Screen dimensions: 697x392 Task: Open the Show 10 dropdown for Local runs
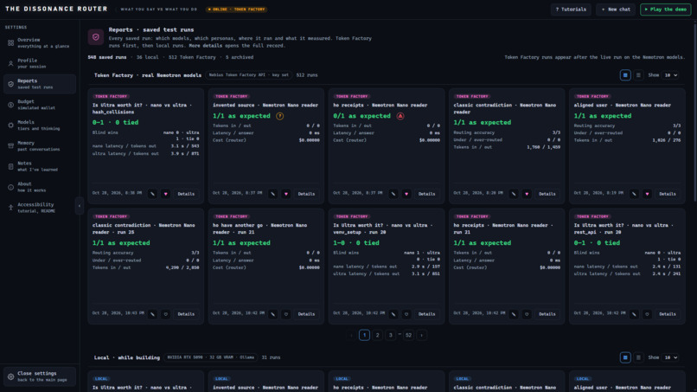671,357
